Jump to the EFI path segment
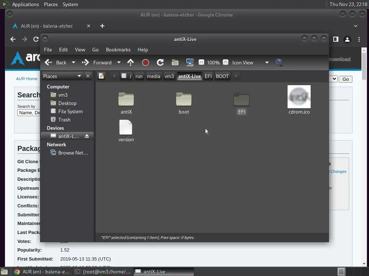The height and width of the screenshot is (276, 369). click(208, 76)
